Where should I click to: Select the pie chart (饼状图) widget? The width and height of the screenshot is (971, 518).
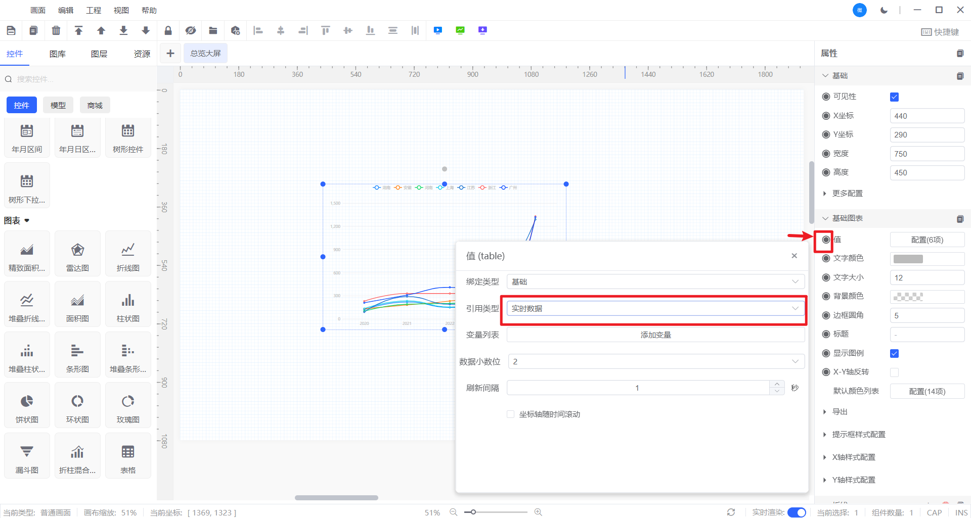(x=27, y=407)
